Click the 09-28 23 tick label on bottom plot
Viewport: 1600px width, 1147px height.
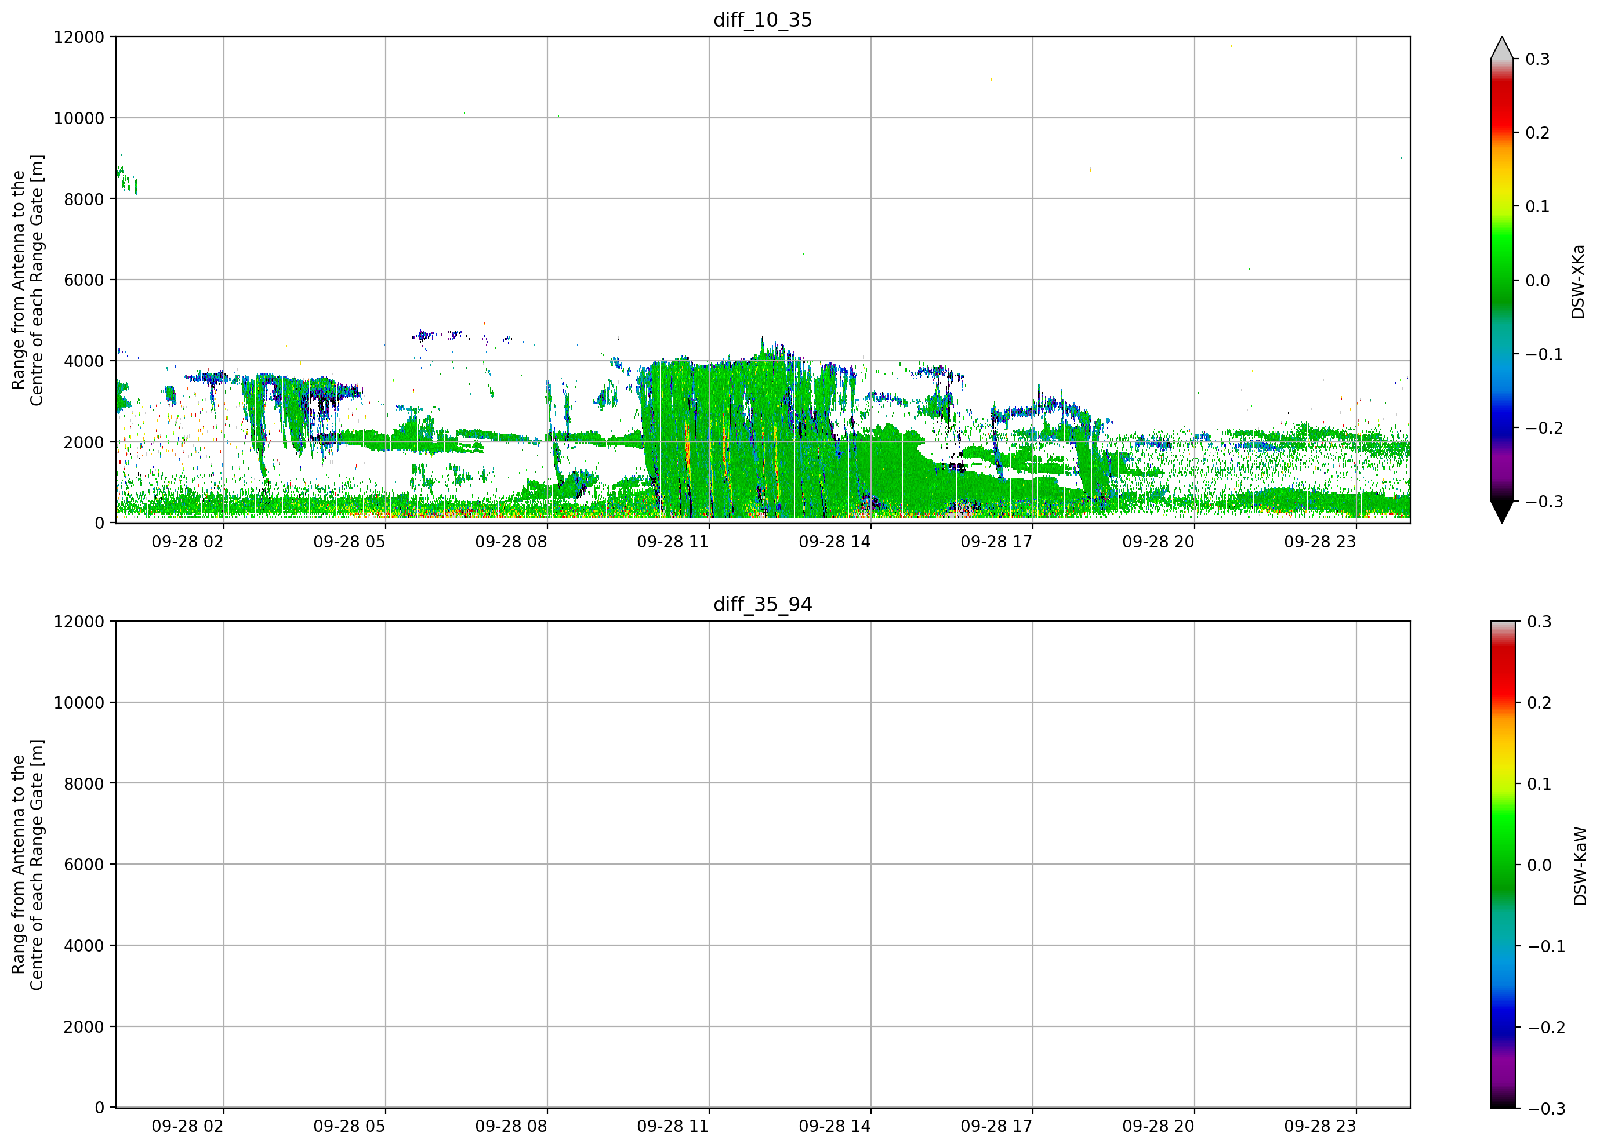tap(1320, 1127)
